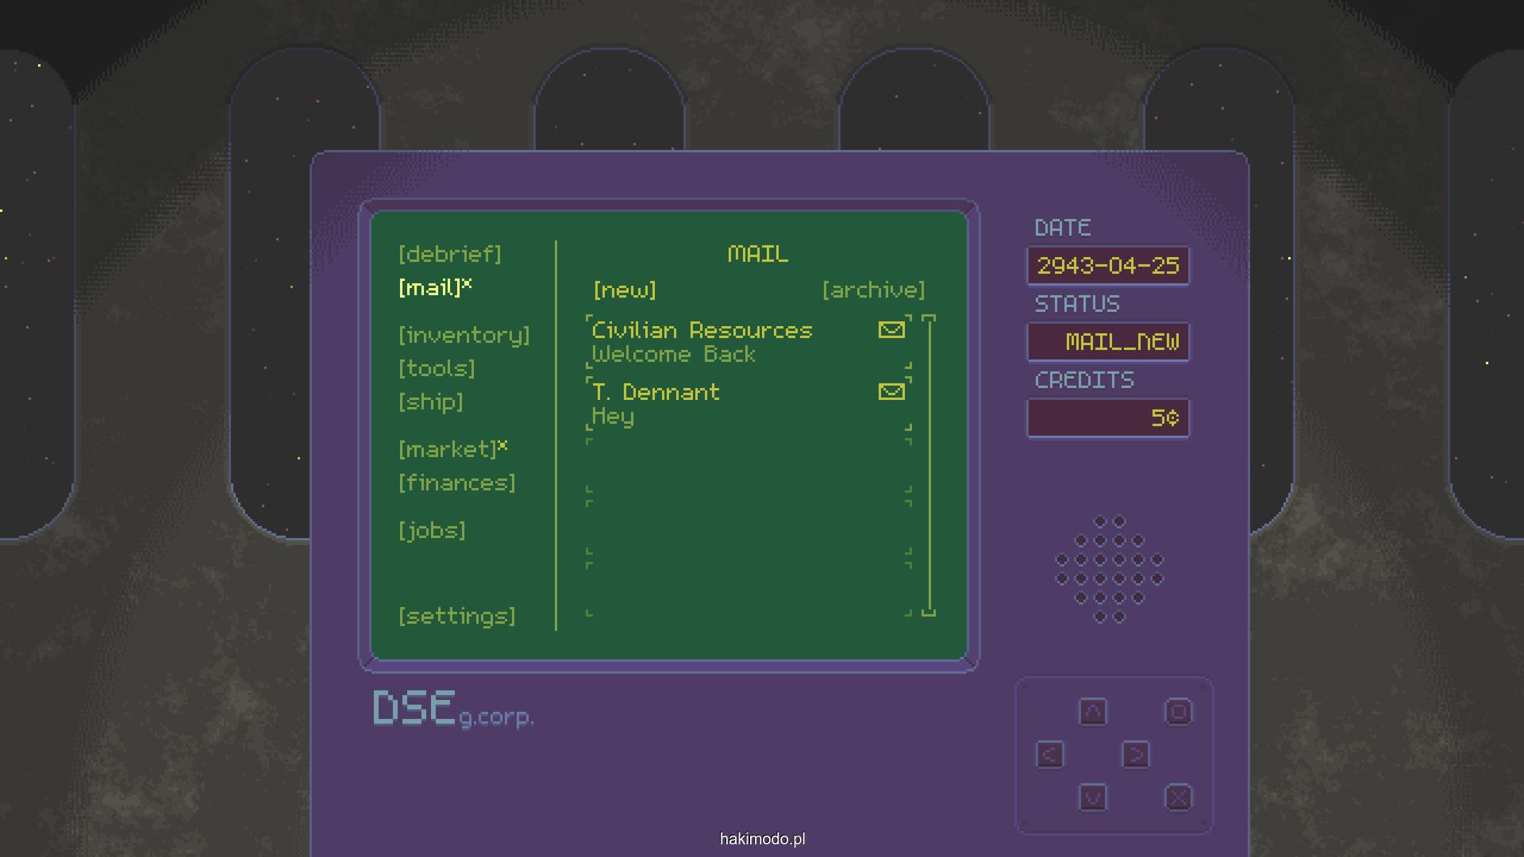This screenshot has width=1524, height=857.
Task: Open [settings] at bottom of menu
Action: [x=456, y=616]
